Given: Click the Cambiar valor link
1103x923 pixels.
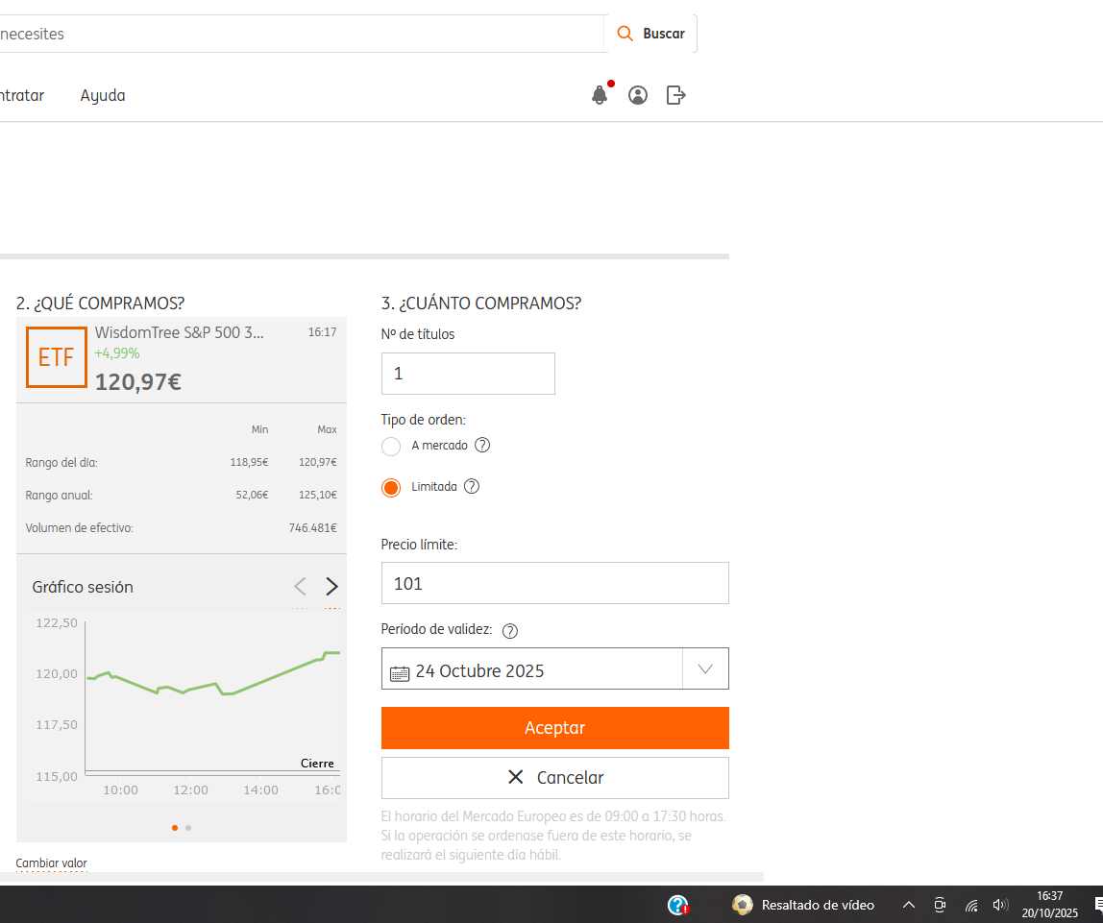Looking at the screenshot, I should point(51,863).
